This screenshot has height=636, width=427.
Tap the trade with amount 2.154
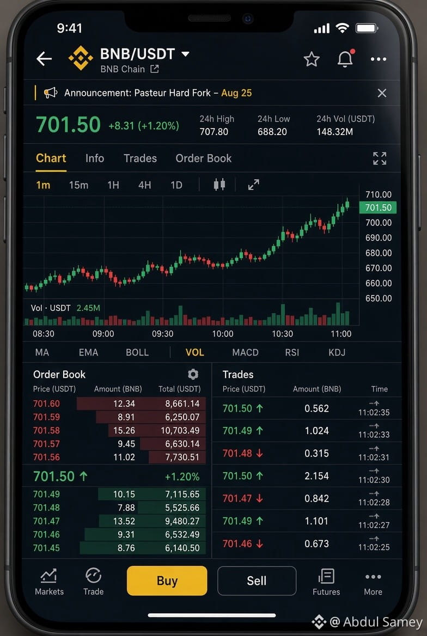click(307, 476)
